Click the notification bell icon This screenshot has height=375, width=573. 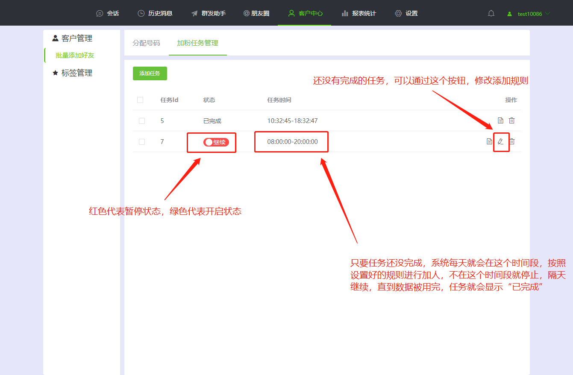click(x=491, y=14)
